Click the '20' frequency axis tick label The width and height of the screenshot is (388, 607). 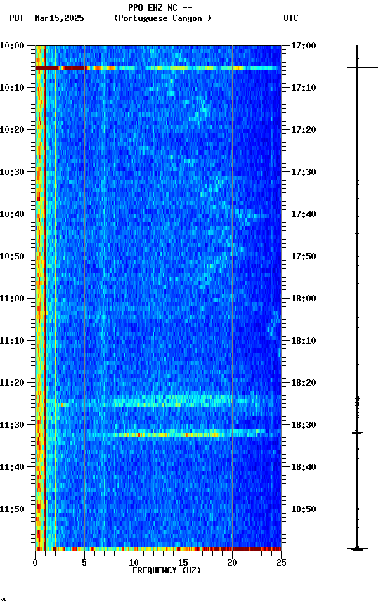232,563
